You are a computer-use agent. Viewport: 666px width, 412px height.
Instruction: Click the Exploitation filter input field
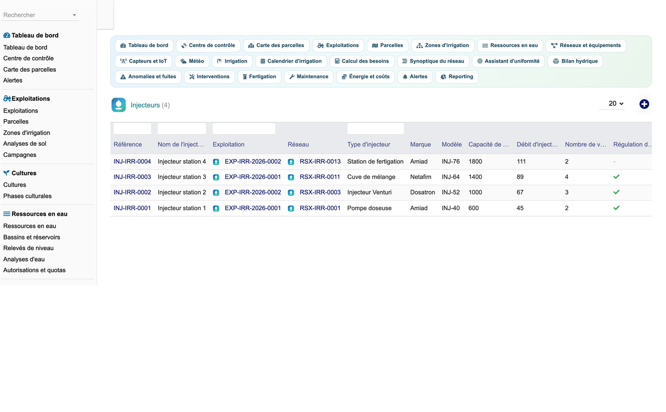click(244, 129)
